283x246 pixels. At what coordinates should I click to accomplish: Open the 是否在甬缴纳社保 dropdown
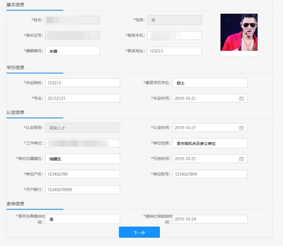point(83,219)
